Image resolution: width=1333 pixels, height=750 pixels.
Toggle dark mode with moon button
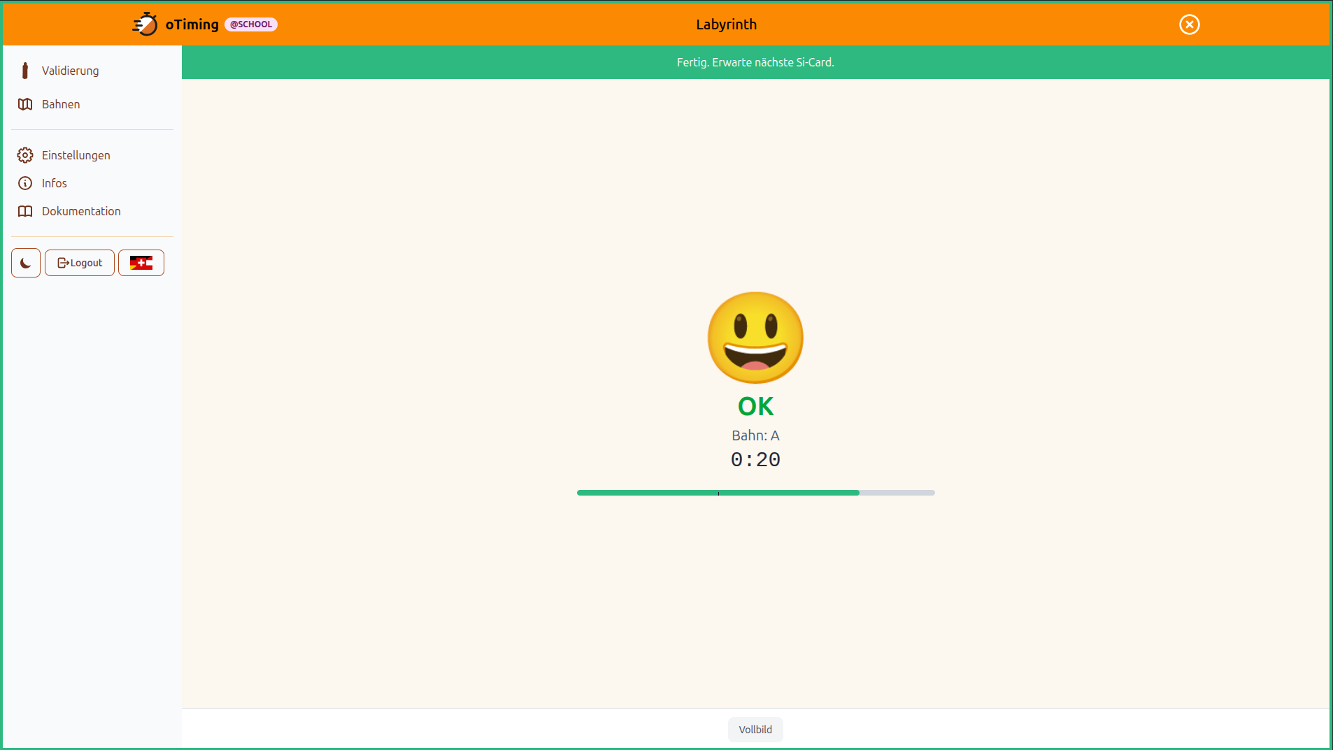click(x=26, y=263)
